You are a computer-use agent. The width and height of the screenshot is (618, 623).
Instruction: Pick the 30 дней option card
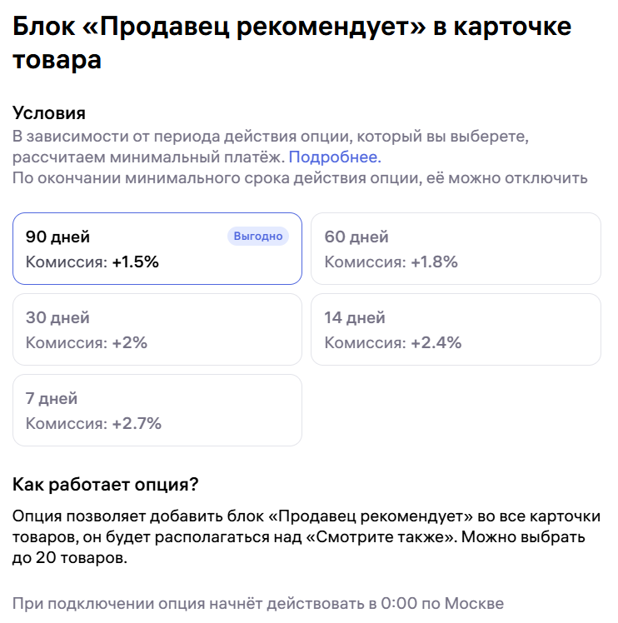coord(157,330)
